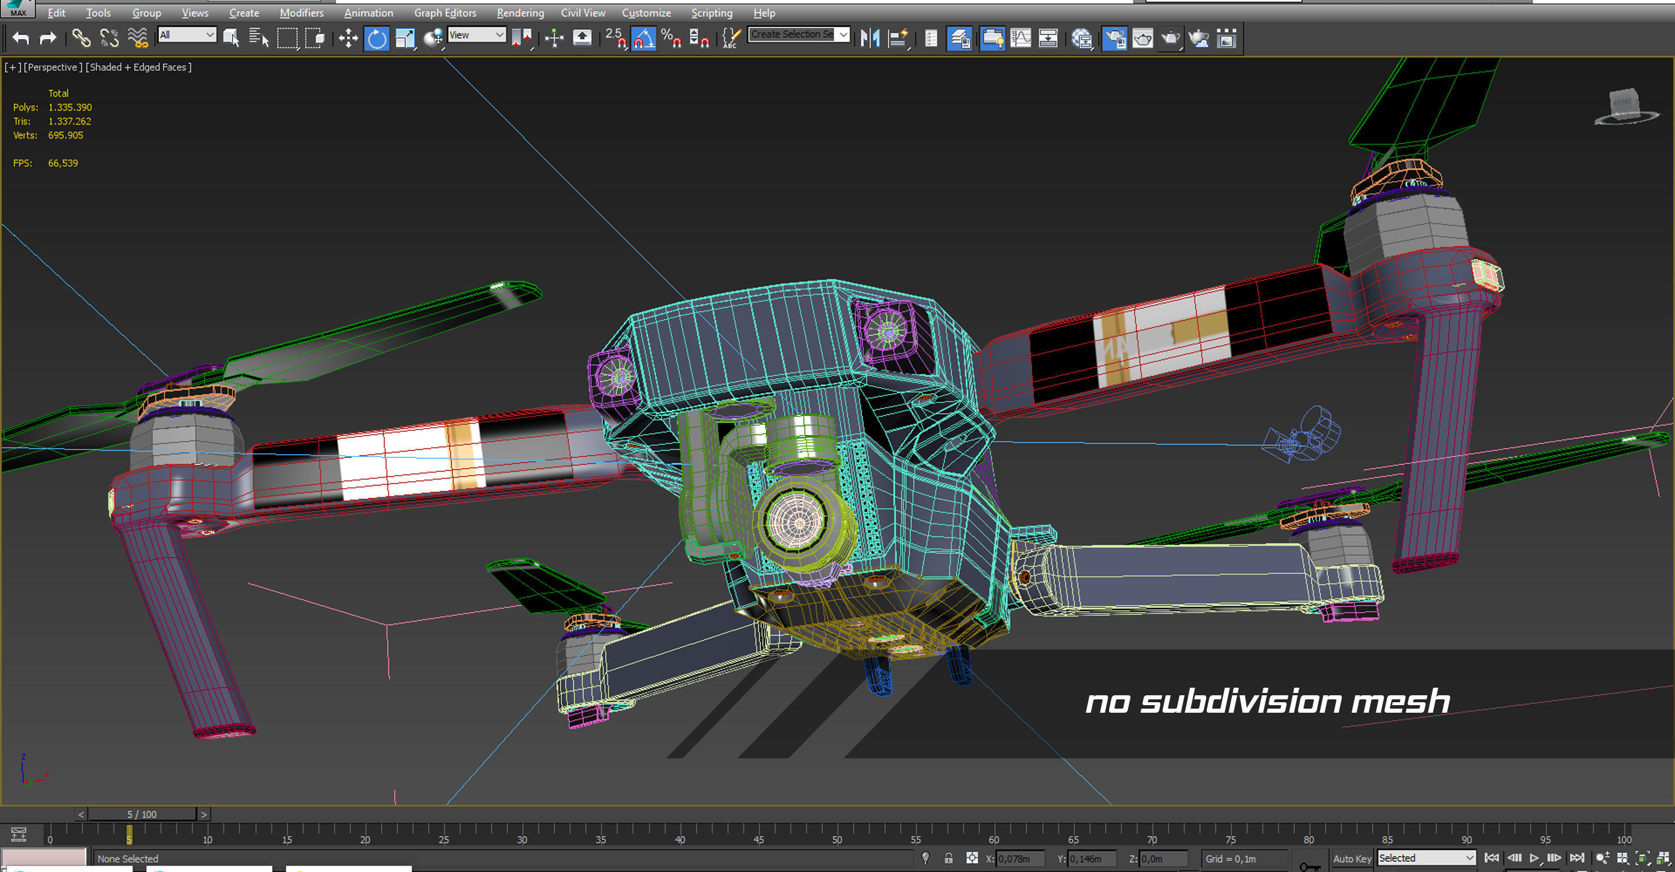Click the Undo arrow

point(21,38)
